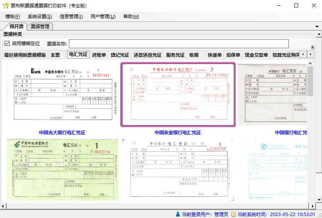The height and width of the screenshot is (218, 322).
Task: Toggle the 启用模糊定位 checkbox
Action: (x=7, y=44)
